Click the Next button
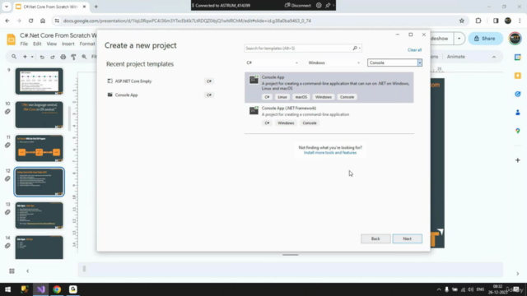 pos(407,238)
